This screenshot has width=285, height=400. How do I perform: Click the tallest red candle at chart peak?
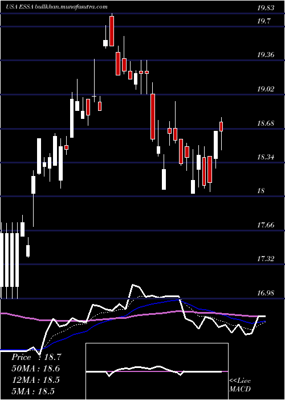[x=112, y=31]
